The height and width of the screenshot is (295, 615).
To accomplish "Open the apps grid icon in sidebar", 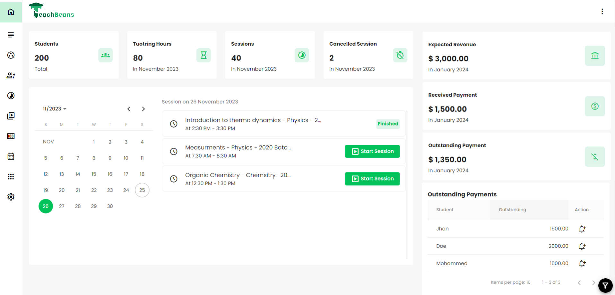I will pos(11,177).
